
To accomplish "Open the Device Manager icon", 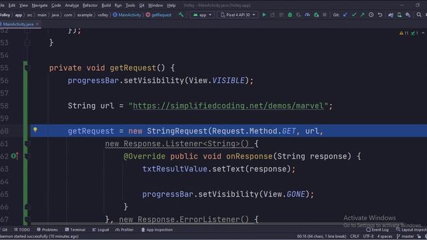I will (400, 15).
